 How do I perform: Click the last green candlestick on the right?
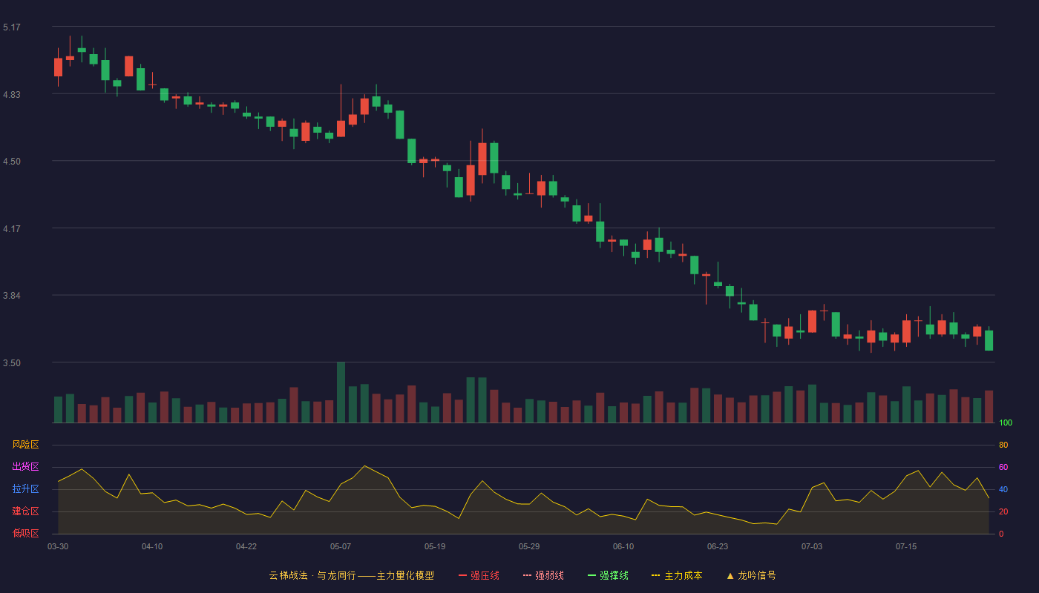click(989, 340)
